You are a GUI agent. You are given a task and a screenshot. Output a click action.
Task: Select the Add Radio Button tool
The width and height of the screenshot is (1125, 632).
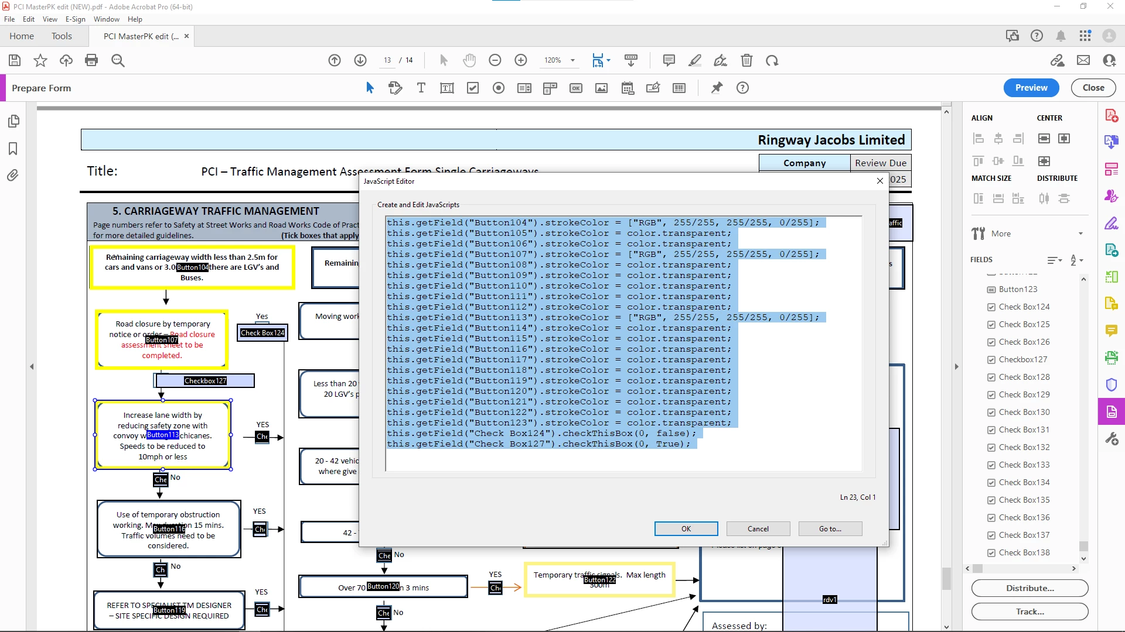[499, 88]
